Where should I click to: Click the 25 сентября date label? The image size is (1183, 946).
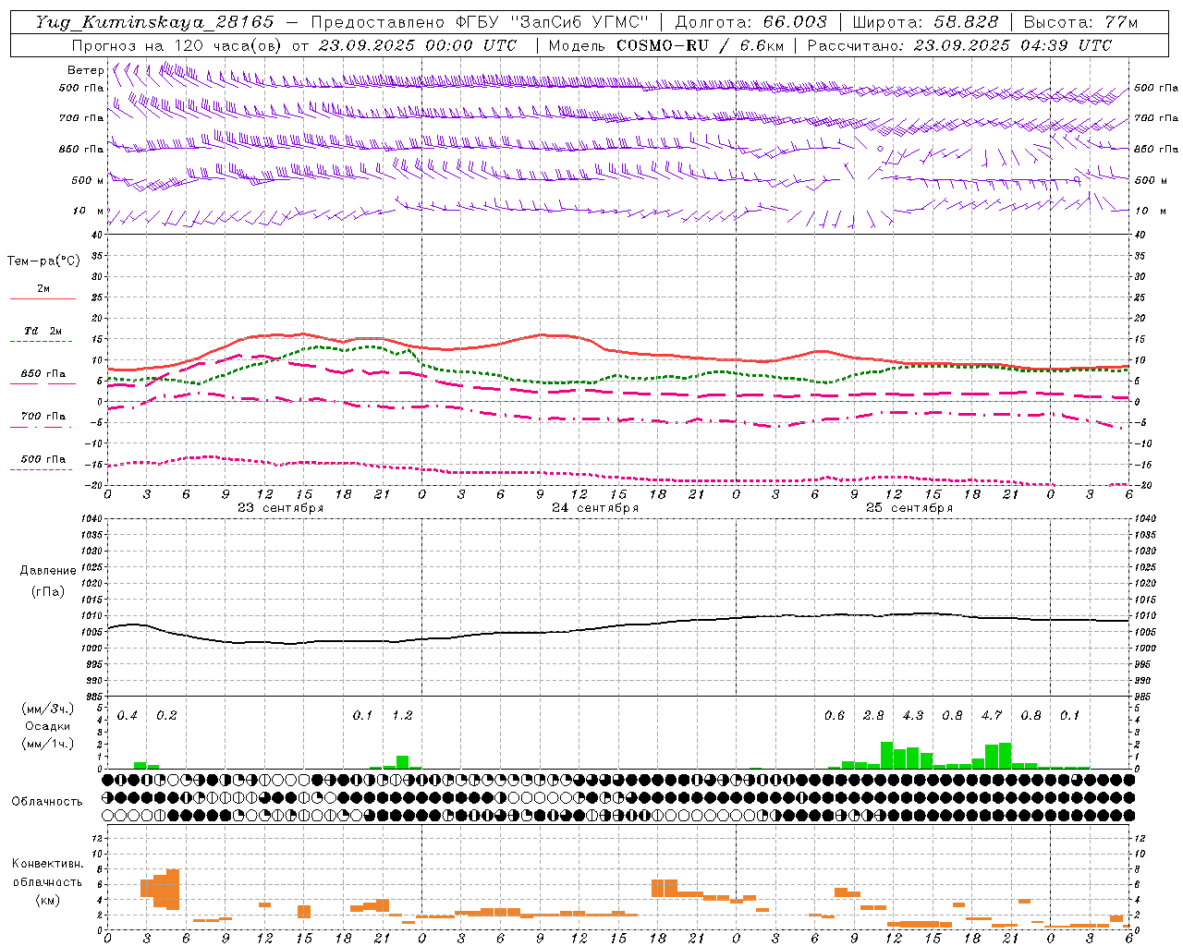(909, 508)
